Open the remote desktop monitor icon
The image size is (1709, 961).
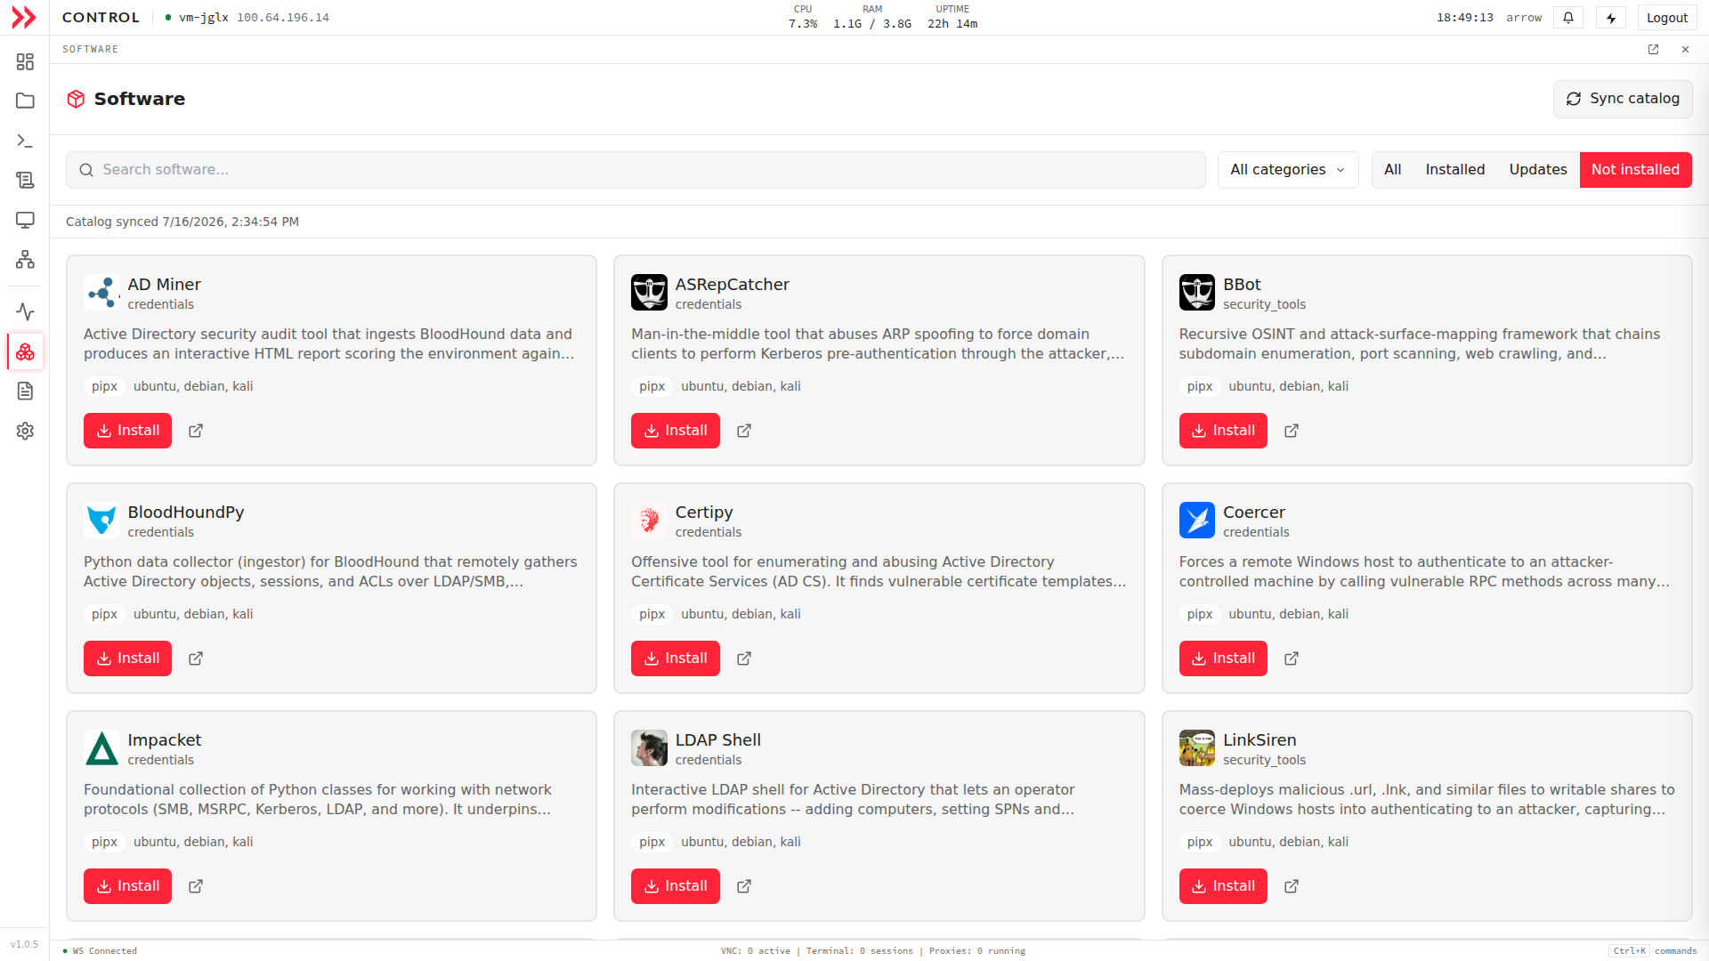coord(25,220)
